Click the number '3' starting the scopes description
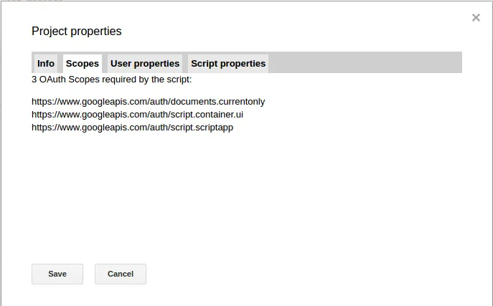The image size is (493, 306). pos(34,80)
